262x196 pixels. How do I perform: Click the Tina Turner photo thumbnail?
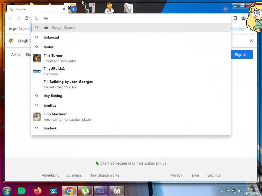(37, 58)
